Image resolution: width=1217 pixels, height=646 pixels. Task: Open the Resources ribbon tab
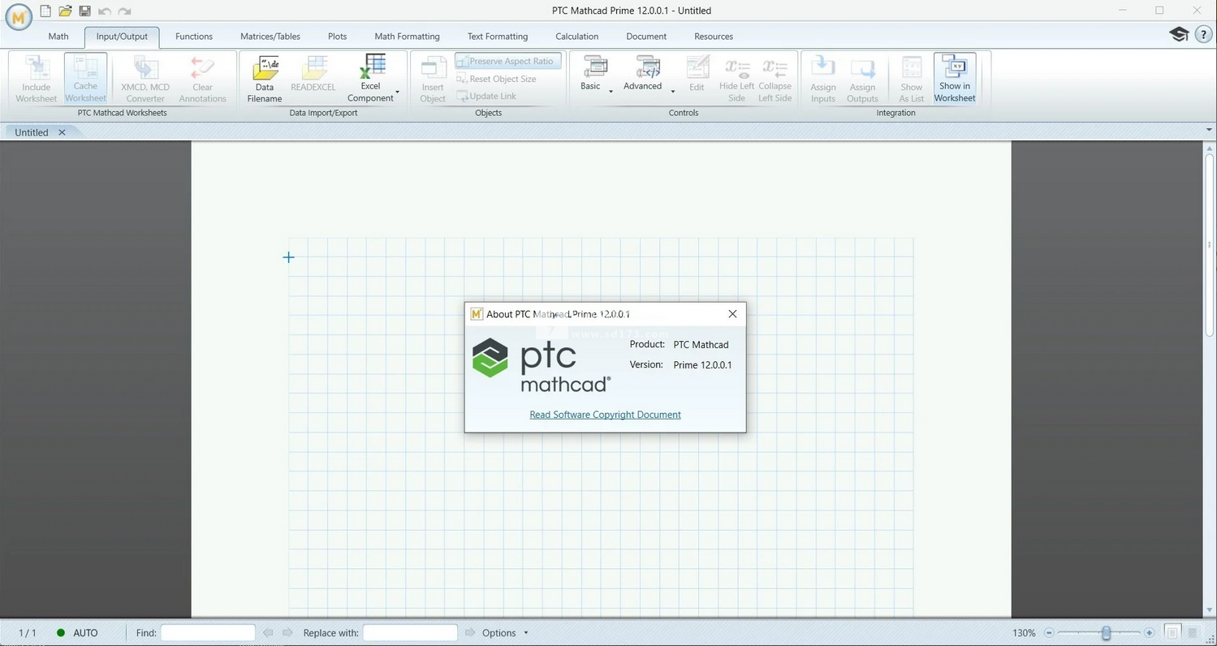[714, 37]
